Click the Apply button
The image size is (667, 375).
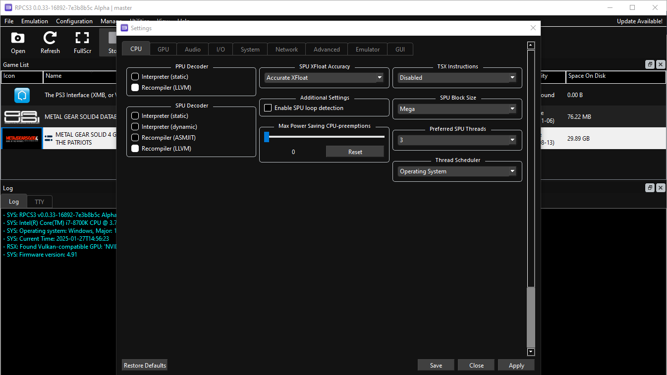[x=516, y=366]
